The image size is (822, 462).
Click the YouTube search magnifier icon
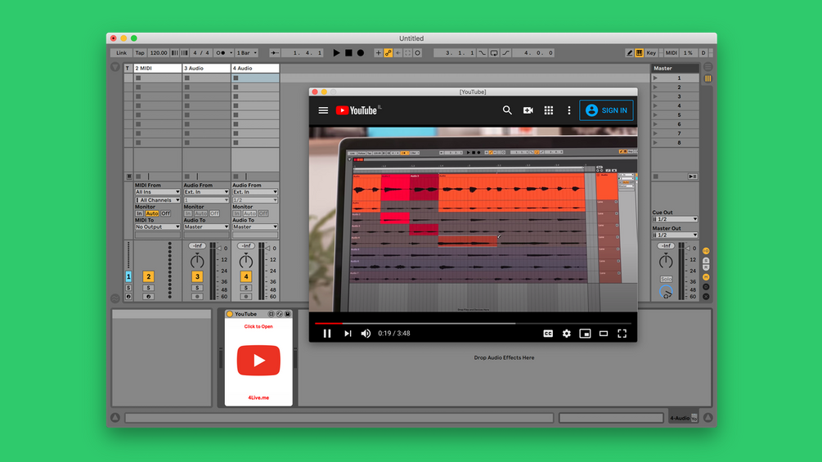[507, 110]
